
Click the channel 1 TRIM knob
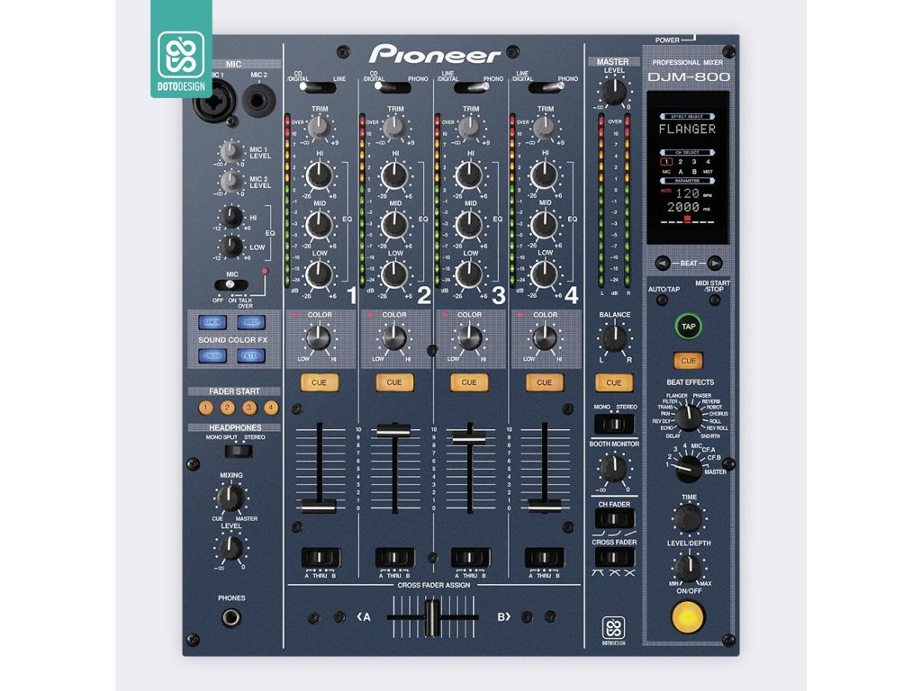[x=319, y=127]
